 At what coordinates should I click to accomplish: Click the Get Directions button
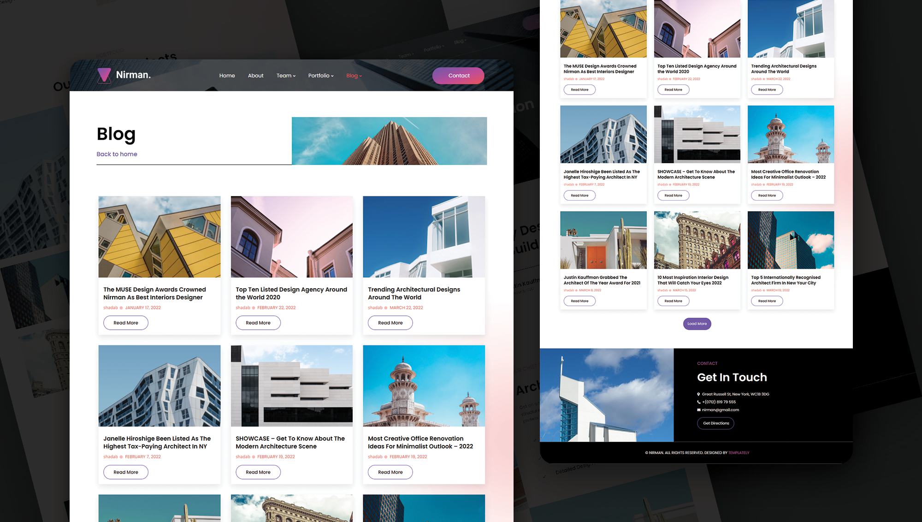pyautogui.click(x=715, y=423)
